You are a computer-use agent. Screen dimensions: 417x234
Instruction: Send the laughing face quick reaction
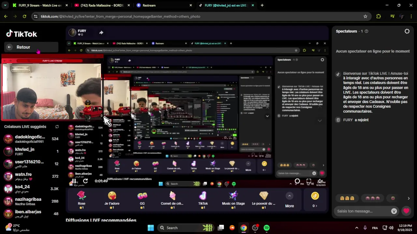(x=393, y=198)
